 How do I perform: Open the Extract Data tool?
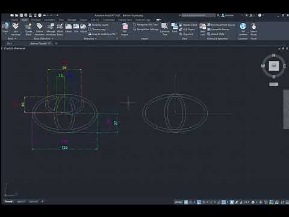coord(215,34)
